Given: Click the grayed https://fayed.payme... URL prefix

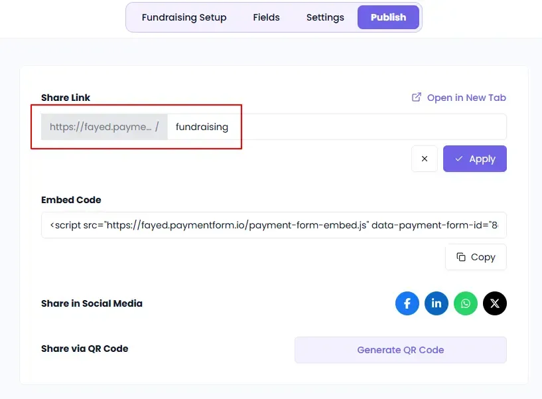Looking at the screenshot, I should (x=104, y=127).
